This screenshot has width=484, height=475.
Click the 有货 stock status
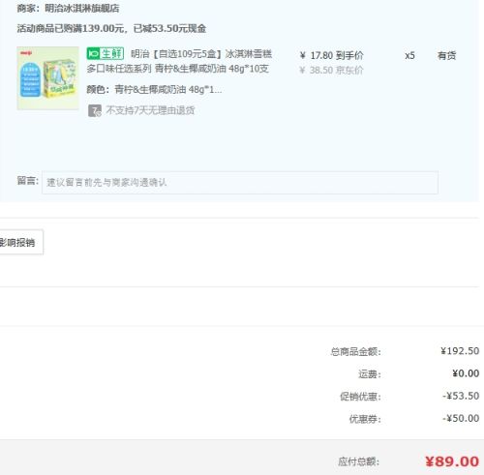[x=446, y=56]
